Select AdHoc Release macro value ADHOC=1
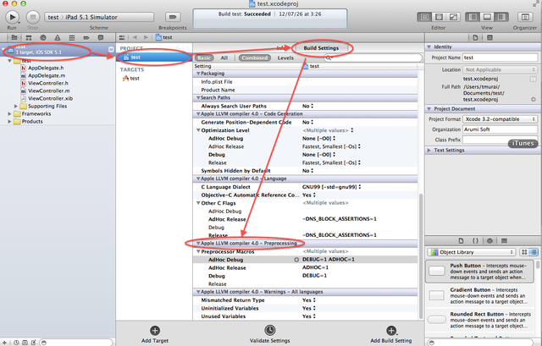Image resolution: width=542 pixels, height=346 pixels. [x=315, y=267]
